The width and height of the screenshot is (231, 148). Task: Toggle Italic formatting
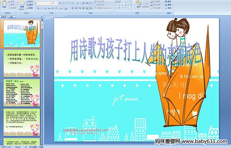coord(42,8)
